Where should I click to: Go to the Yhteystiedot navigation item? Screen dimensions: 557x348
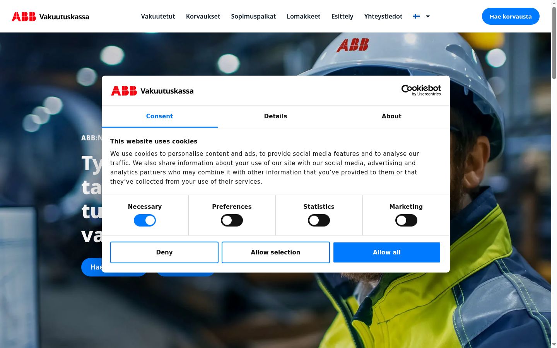click(383, 16)
